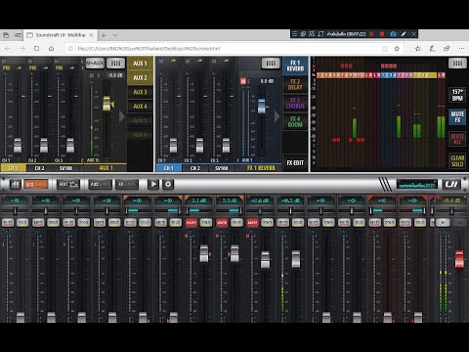Select AUX 4 send bus
The height and width of the screenshot is (352, 469).
(140, 107)
